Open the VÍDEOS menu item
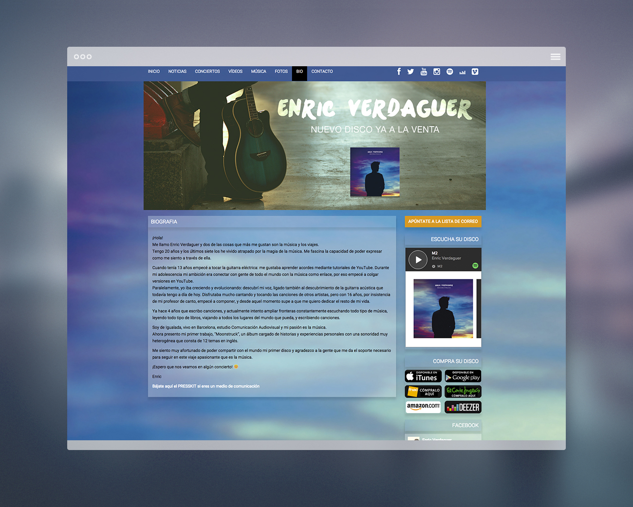633x507 pixels. tap(235, 72)
